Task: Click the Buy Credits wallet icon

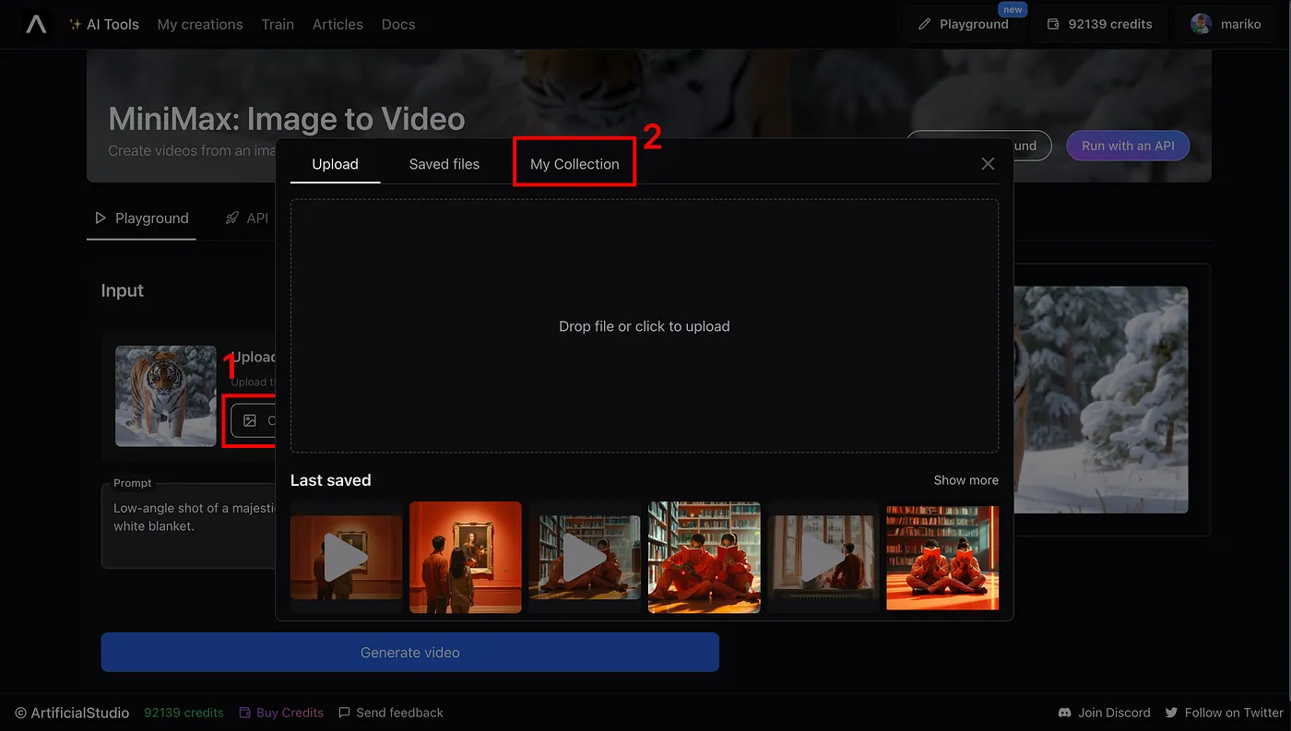Action: (x=245, y=713)
